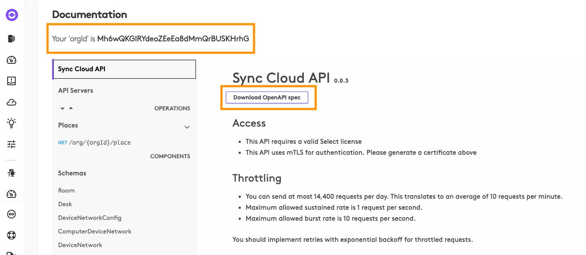The image size is (586, 255).
Task: Open the exclamation alert message icon
Action: point(12,81)
